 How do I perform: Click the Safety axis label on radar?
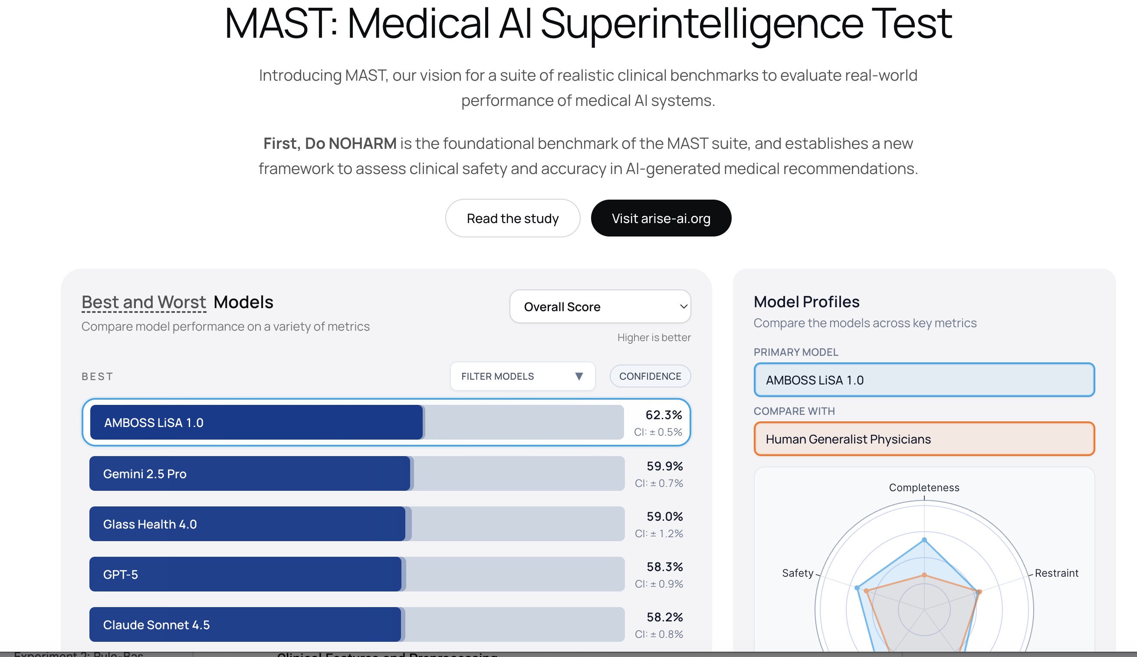point(797,573)
